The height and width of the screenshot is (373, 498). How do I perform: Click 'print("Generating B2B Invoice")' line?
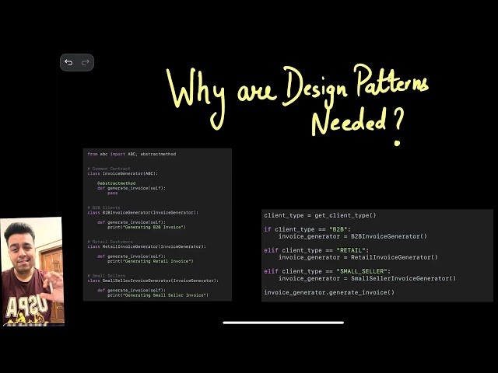coord(146,227)
